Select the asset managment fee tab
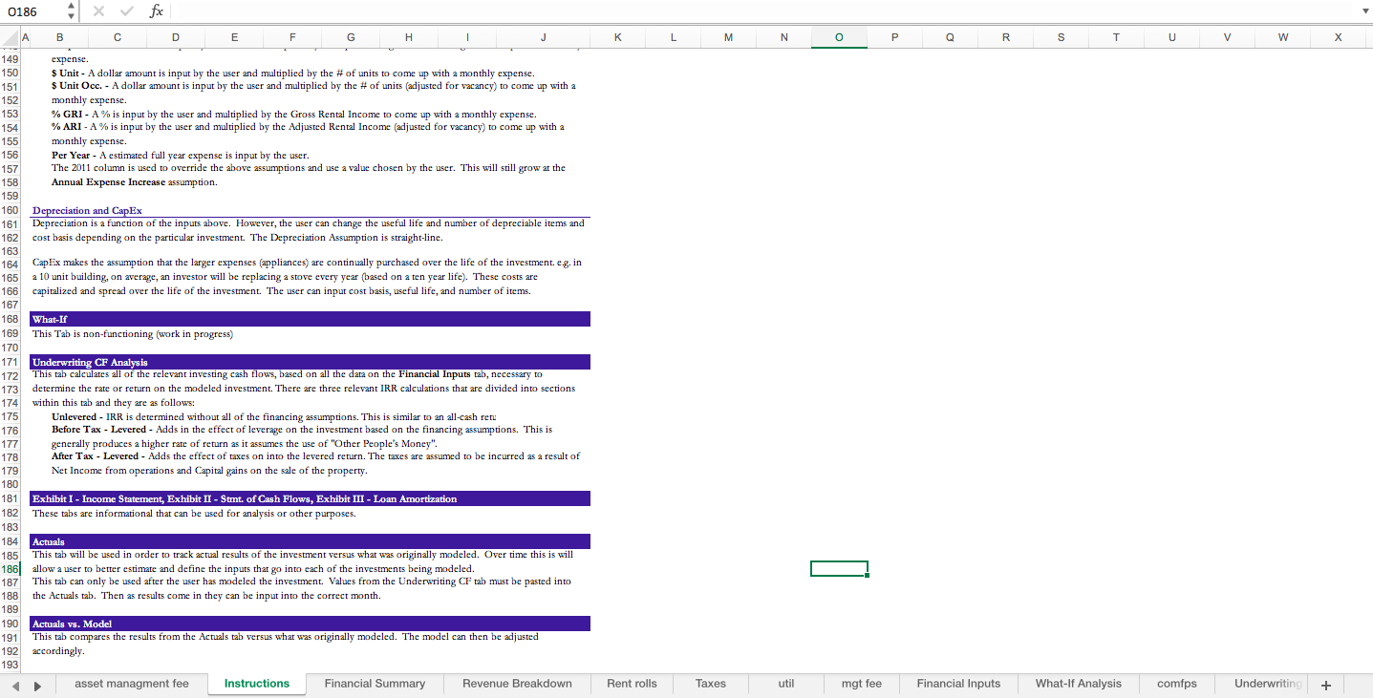This screenshot has height=698, width=1373. point(132,684)
